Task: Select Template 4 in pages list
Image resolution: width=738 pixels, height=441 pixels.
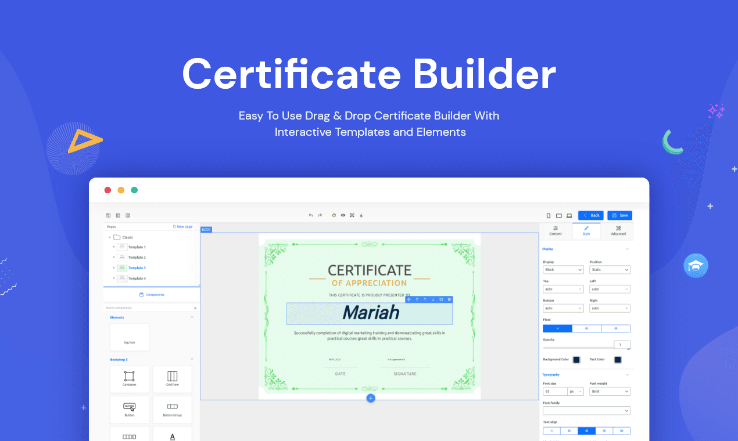Action: [137, 279]
